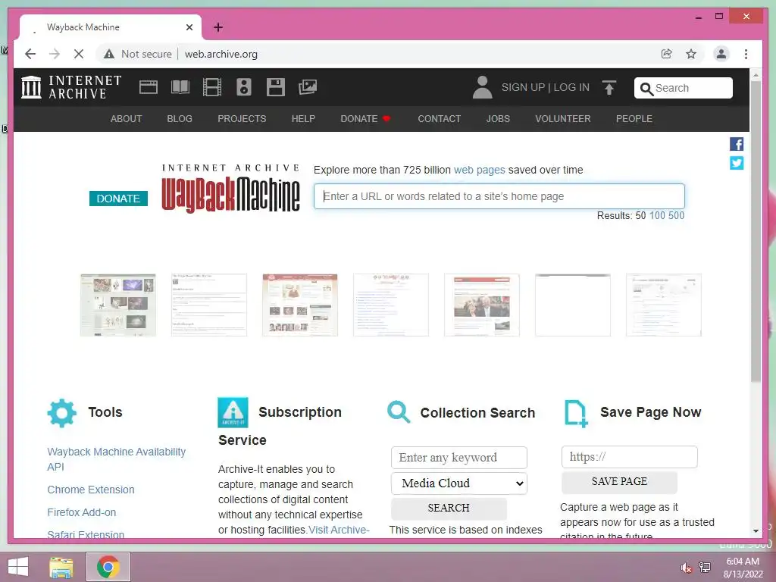This screenshot has height=582, width=776.
Task: Open the ABOUT menu item
Action: (x=127, y=119)
